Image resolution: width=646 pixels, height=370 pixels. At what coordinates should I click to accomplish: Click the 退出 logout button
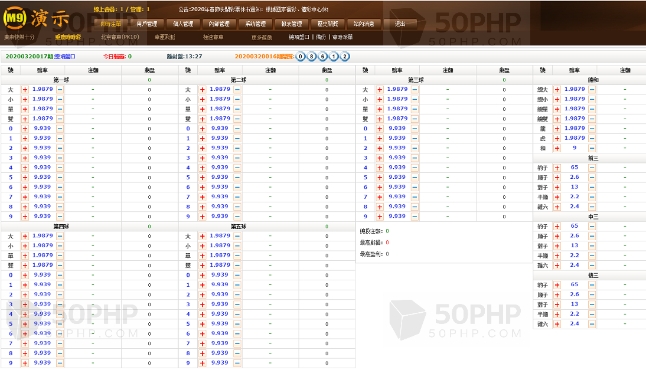[x=400, y=24]
